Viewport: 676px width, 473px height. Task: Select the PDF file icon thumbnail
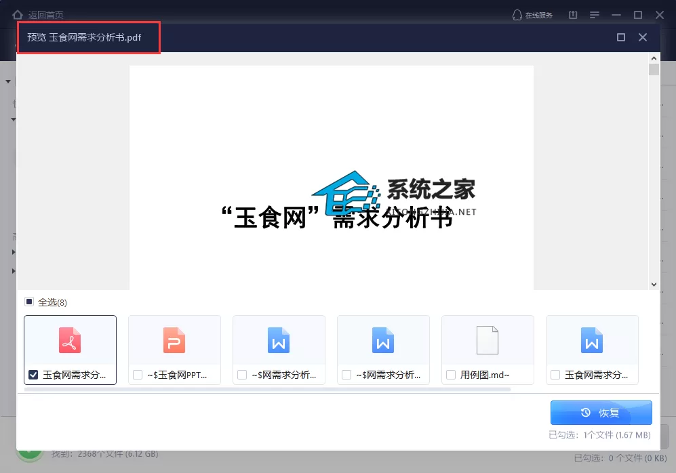[x=70, y=340]
